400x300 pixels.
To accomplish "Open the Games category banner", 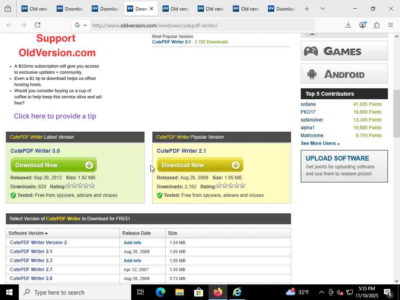I will point(344,51).
